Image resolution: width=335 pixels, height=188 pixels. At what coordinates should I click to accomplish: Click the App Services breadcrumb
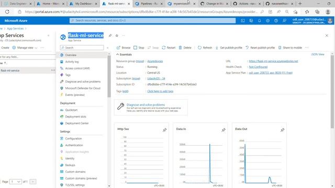coord(15,29)
